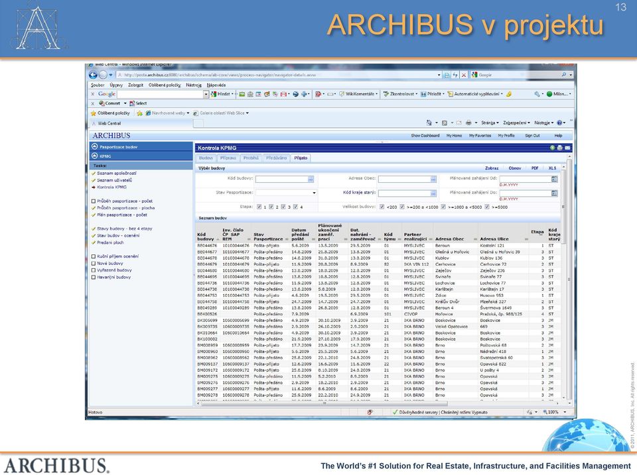Screen dimensions: 637x475
Task: Toggle Etapa 3 checkbox
Action: [x=283, y=207]
